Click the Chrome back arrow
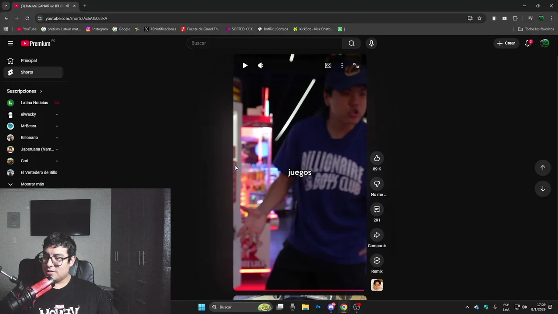The height and width of the screenshot is (314, 558). point(6,18)
